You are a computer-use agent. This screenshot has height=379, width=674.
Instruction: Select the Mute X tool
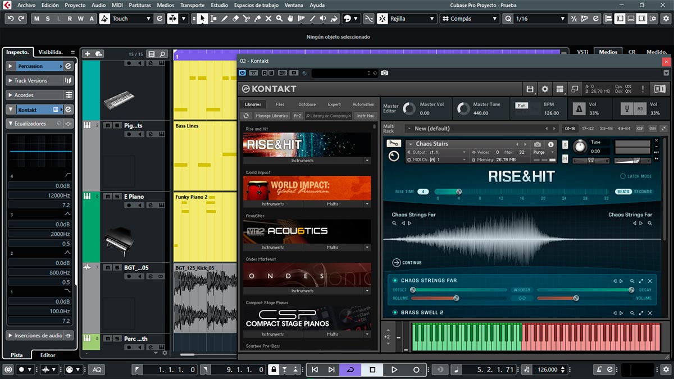coord(268,19)
